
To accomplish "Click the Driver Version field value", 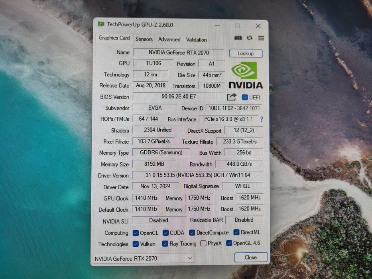I will pyautogui.click(x=198, y=175).
